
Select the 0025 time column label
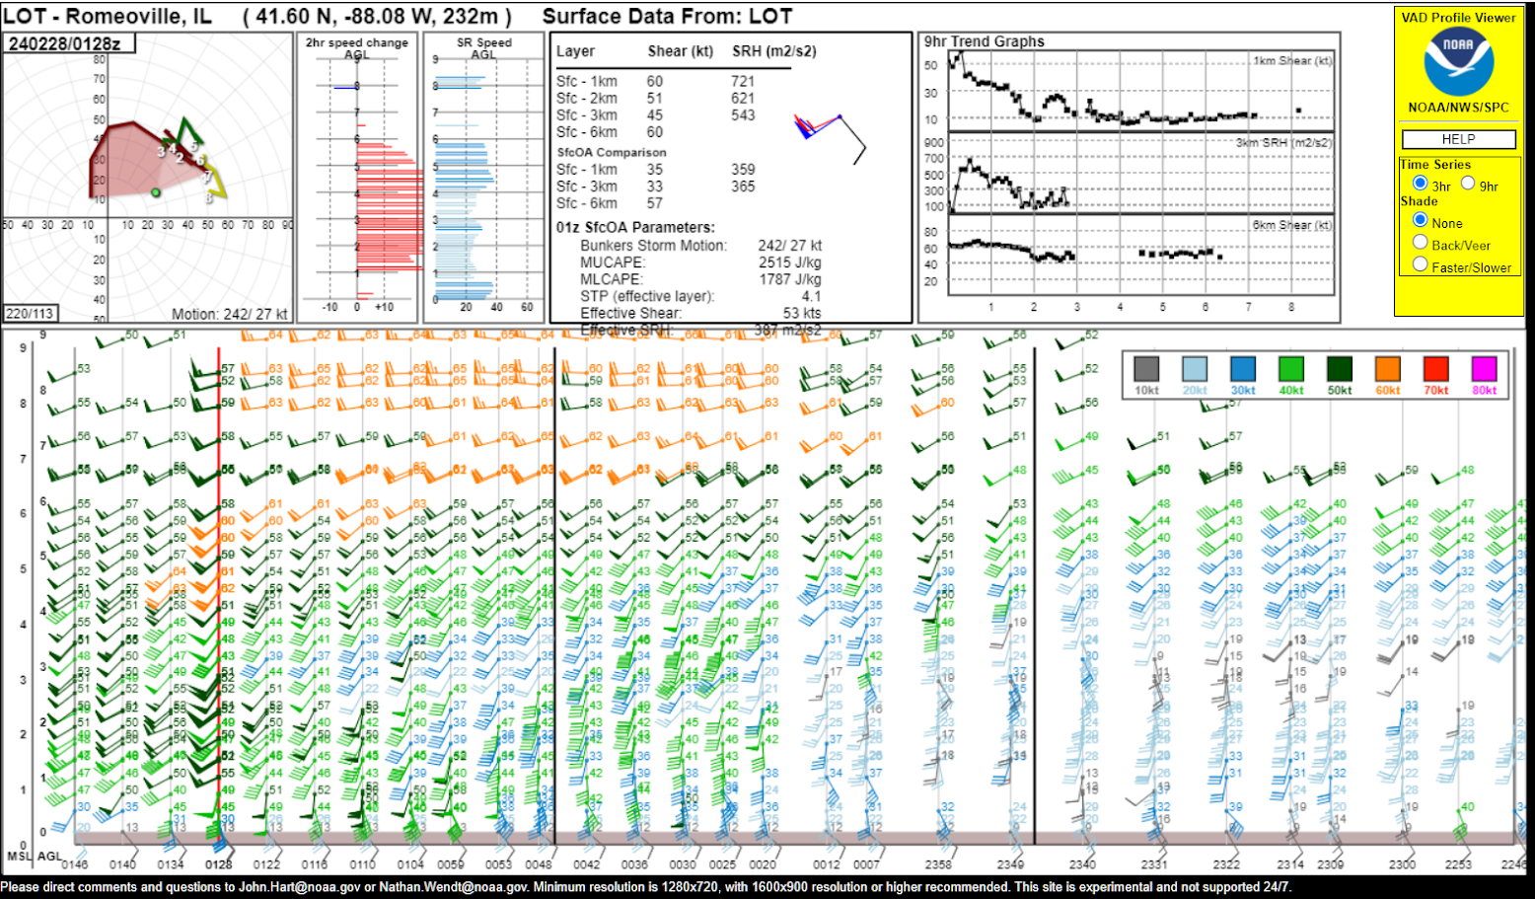pos(722,864)
